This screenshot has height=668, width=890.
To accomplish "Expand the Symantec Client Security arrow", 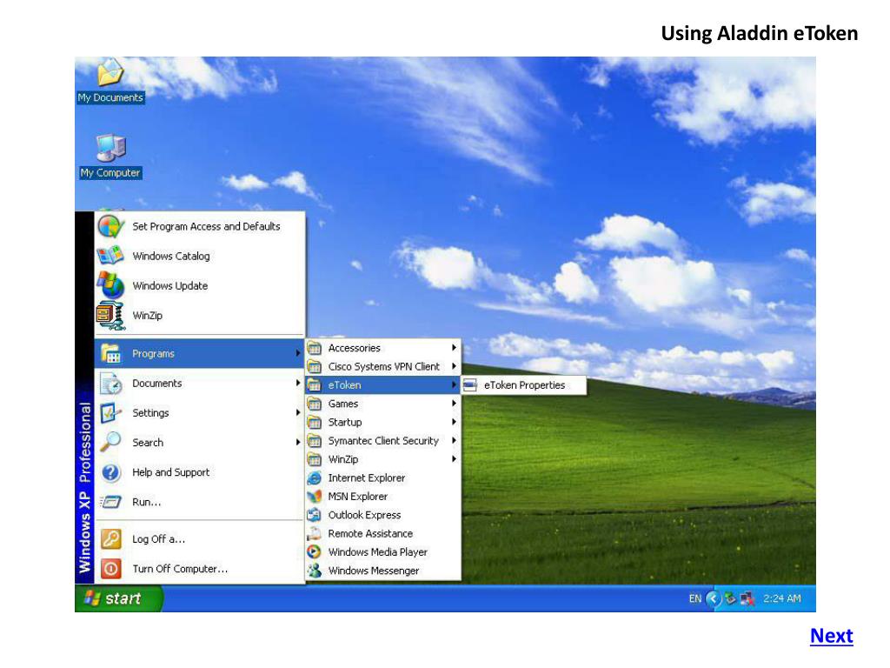I will tap(454, 441).
